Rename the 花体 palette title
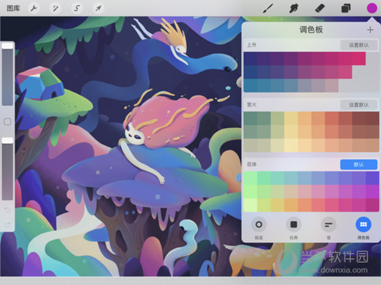381x285 pixels. [251, 164]
